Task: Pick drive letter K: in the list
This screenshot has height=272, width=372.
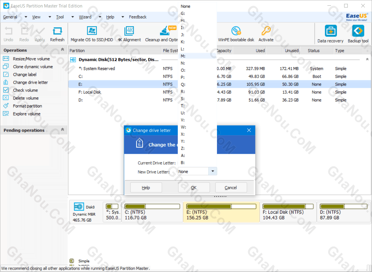Action: [198, 42]
